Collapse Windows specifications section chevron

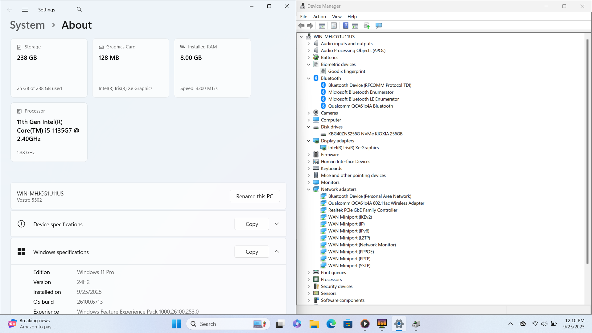(x=277, y=252)
